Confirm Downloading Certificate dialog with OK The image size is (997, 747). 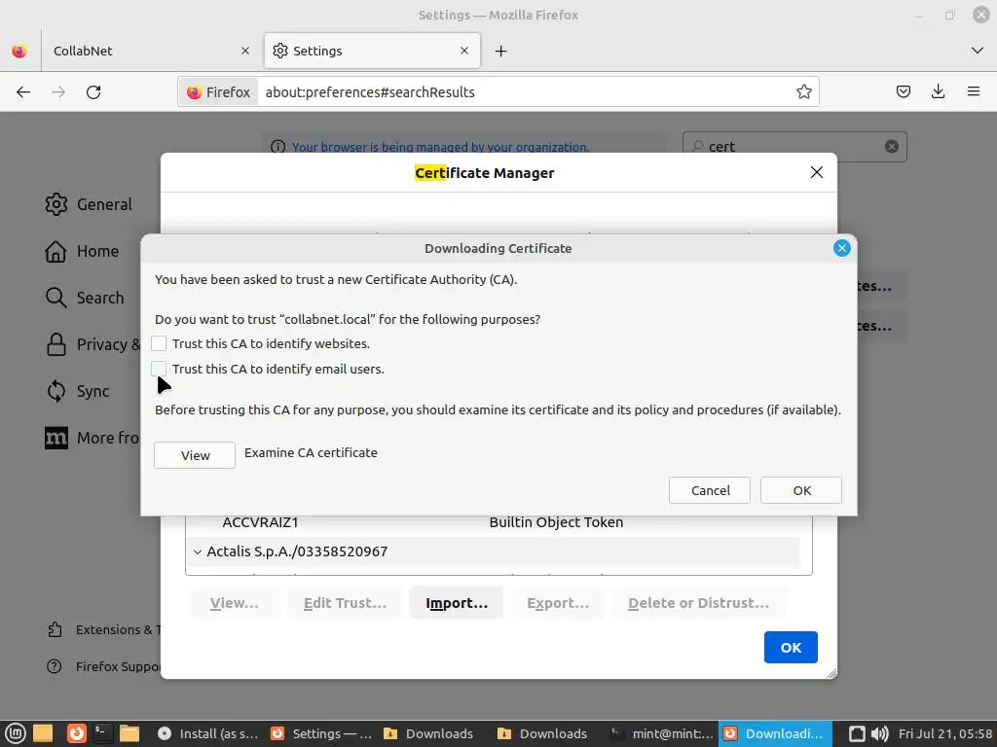click(801, 490)
